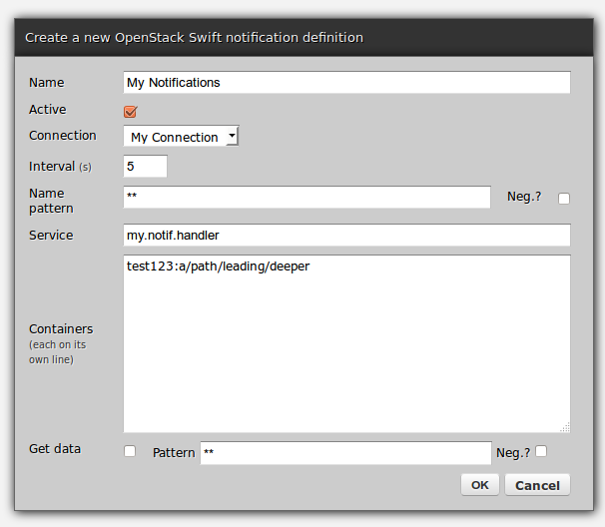
Task: Click the Get data label
Action: (55, 449)
